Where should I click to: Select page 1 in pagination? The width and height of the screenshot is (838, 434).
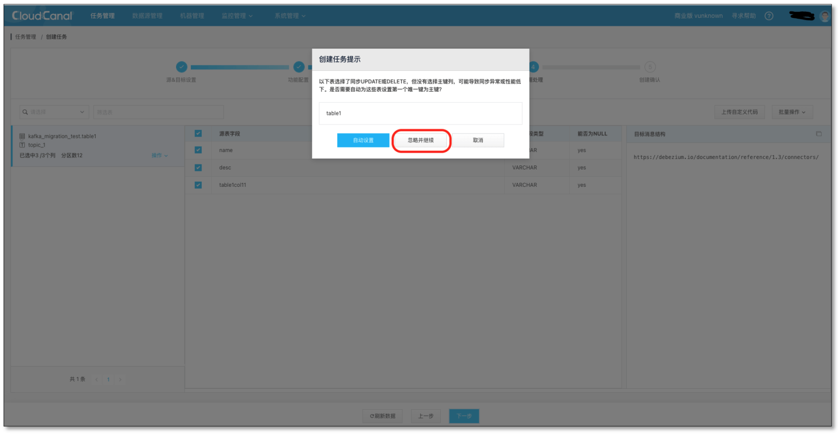[x=108, y=379]
